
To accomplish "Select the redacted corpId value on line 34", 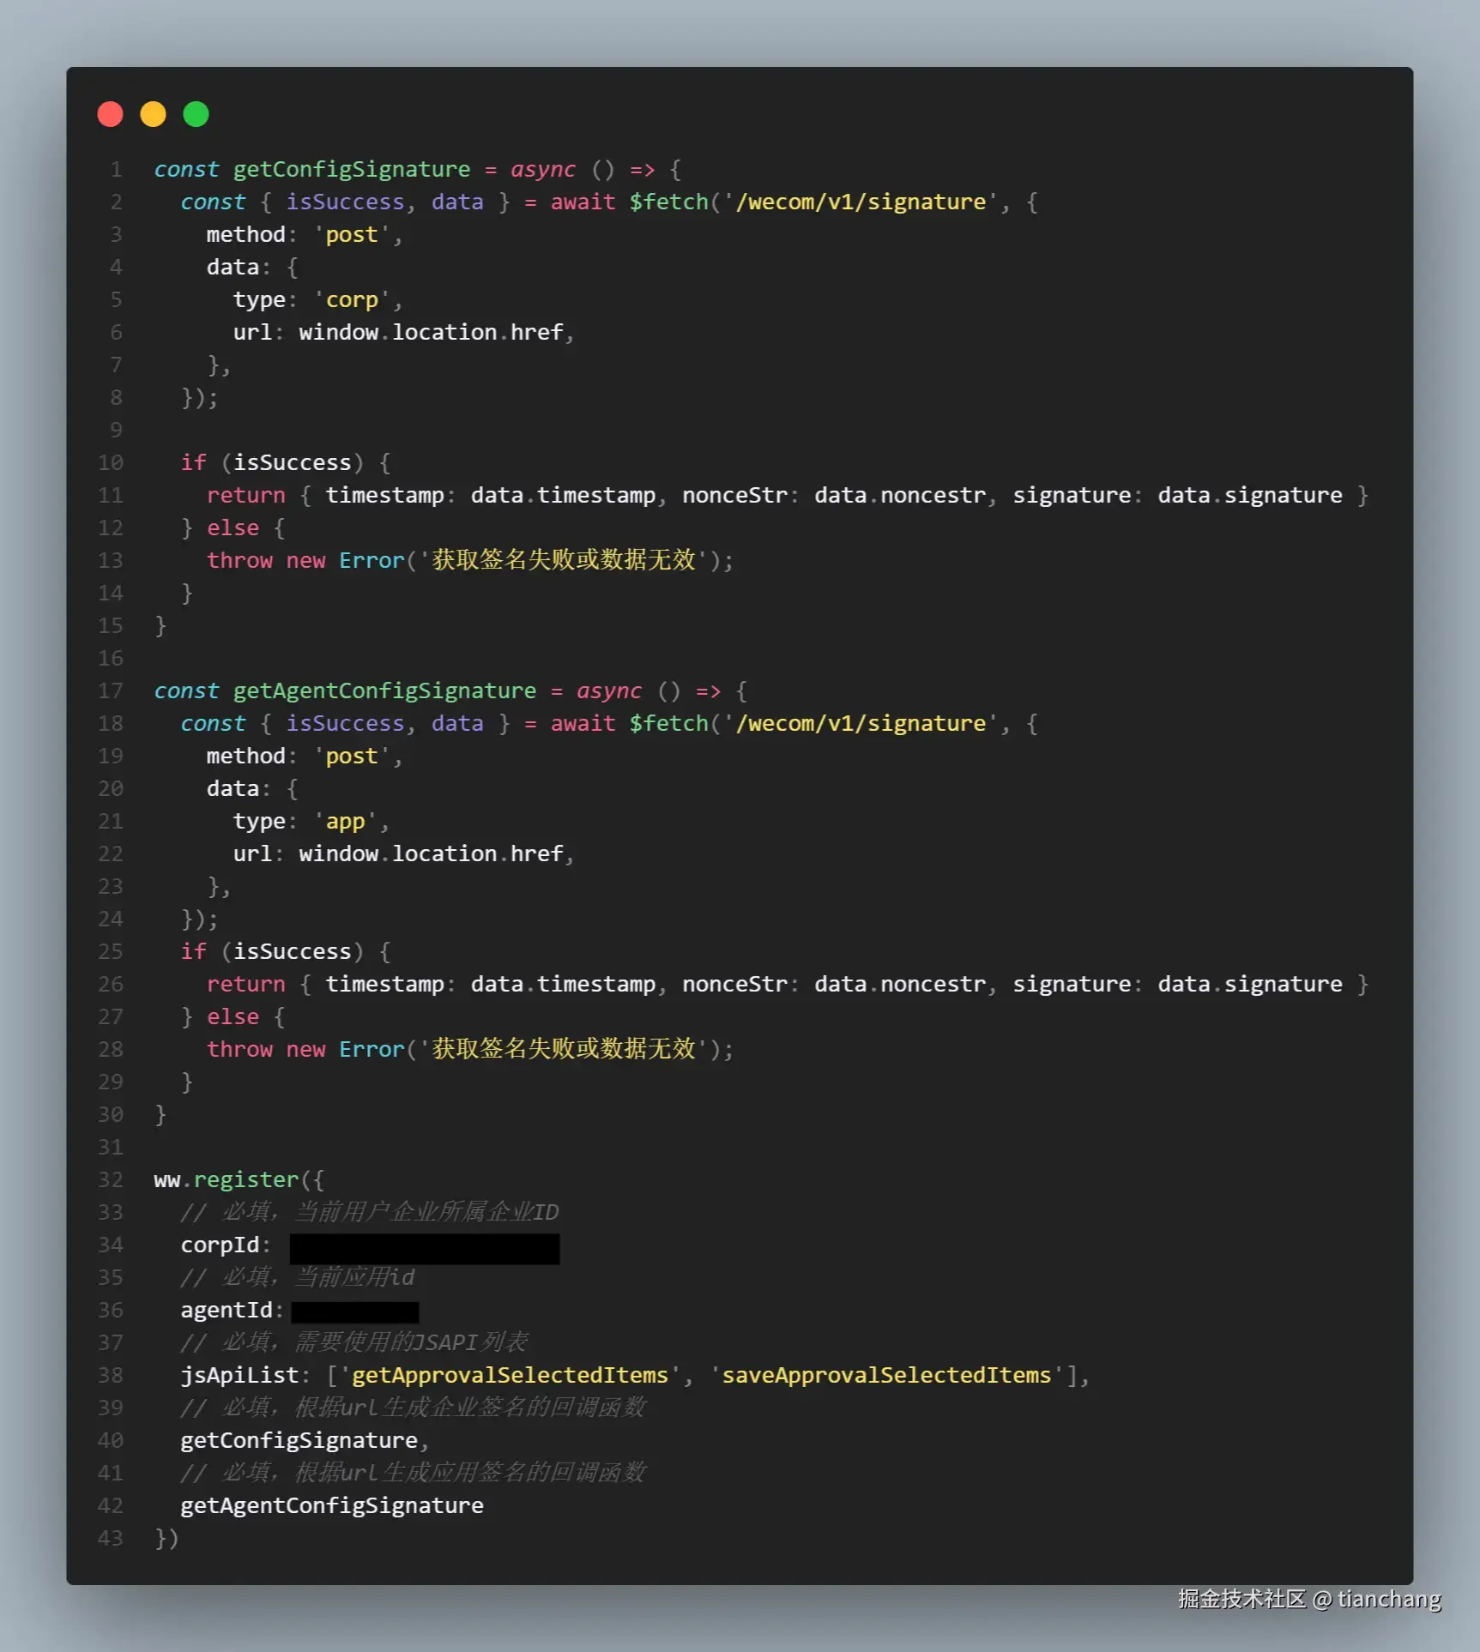I will (424, 1248).
